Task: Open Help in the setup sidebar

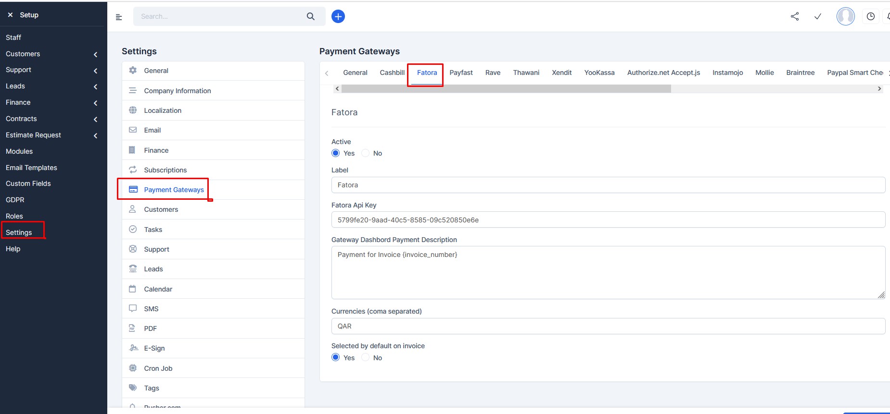Action: (13, 249)
